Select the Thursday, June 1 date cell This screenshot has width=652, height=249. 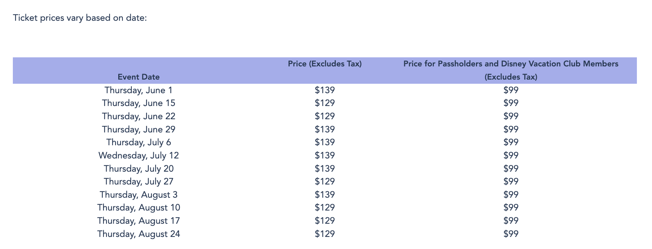click(138, 90)
